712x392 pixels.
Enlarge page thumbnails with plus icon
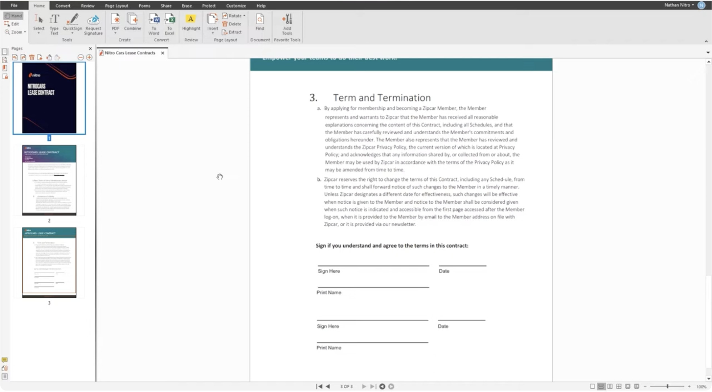tap(89, 57)
